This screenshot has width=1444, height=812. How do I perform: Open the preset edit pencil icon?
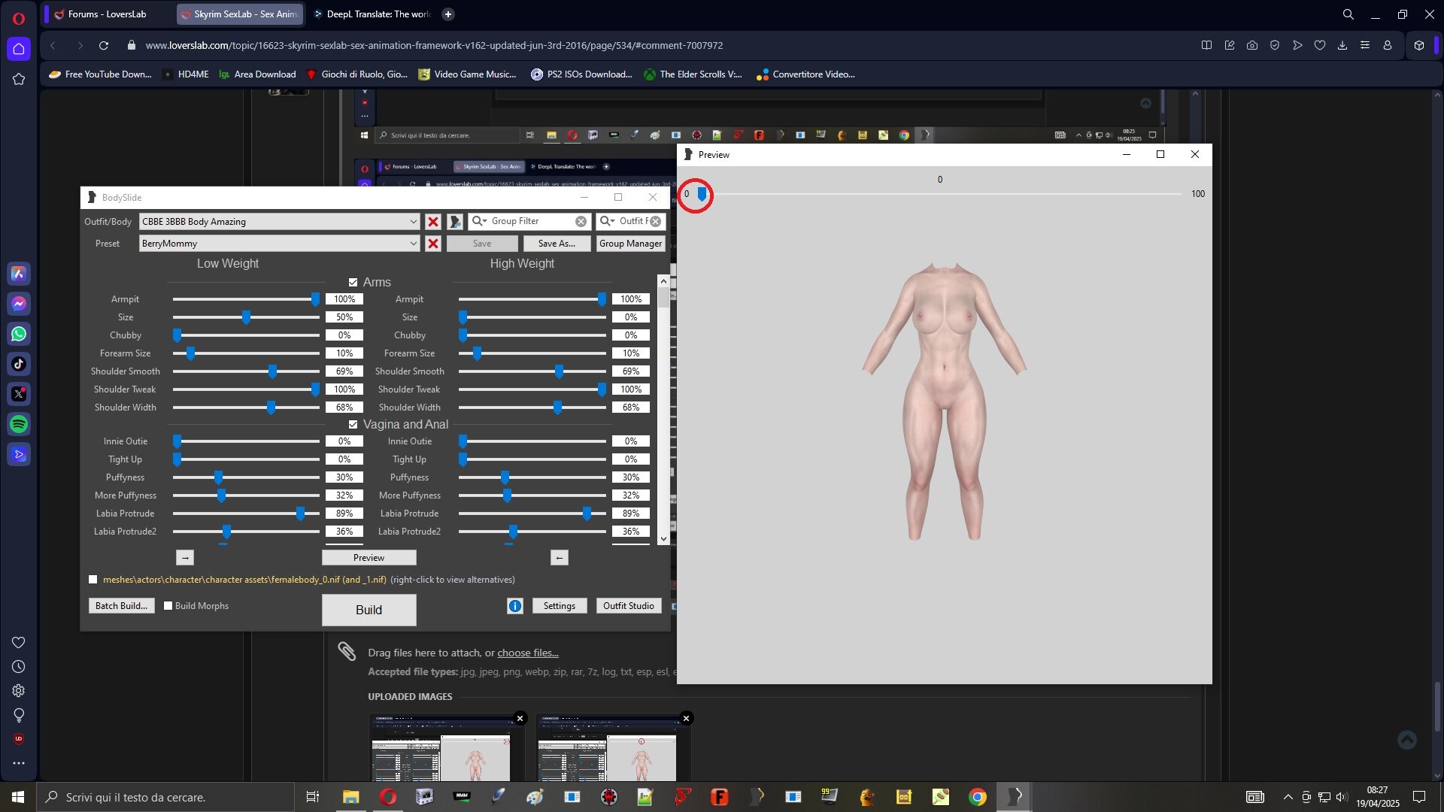click(x=456, y=221)
